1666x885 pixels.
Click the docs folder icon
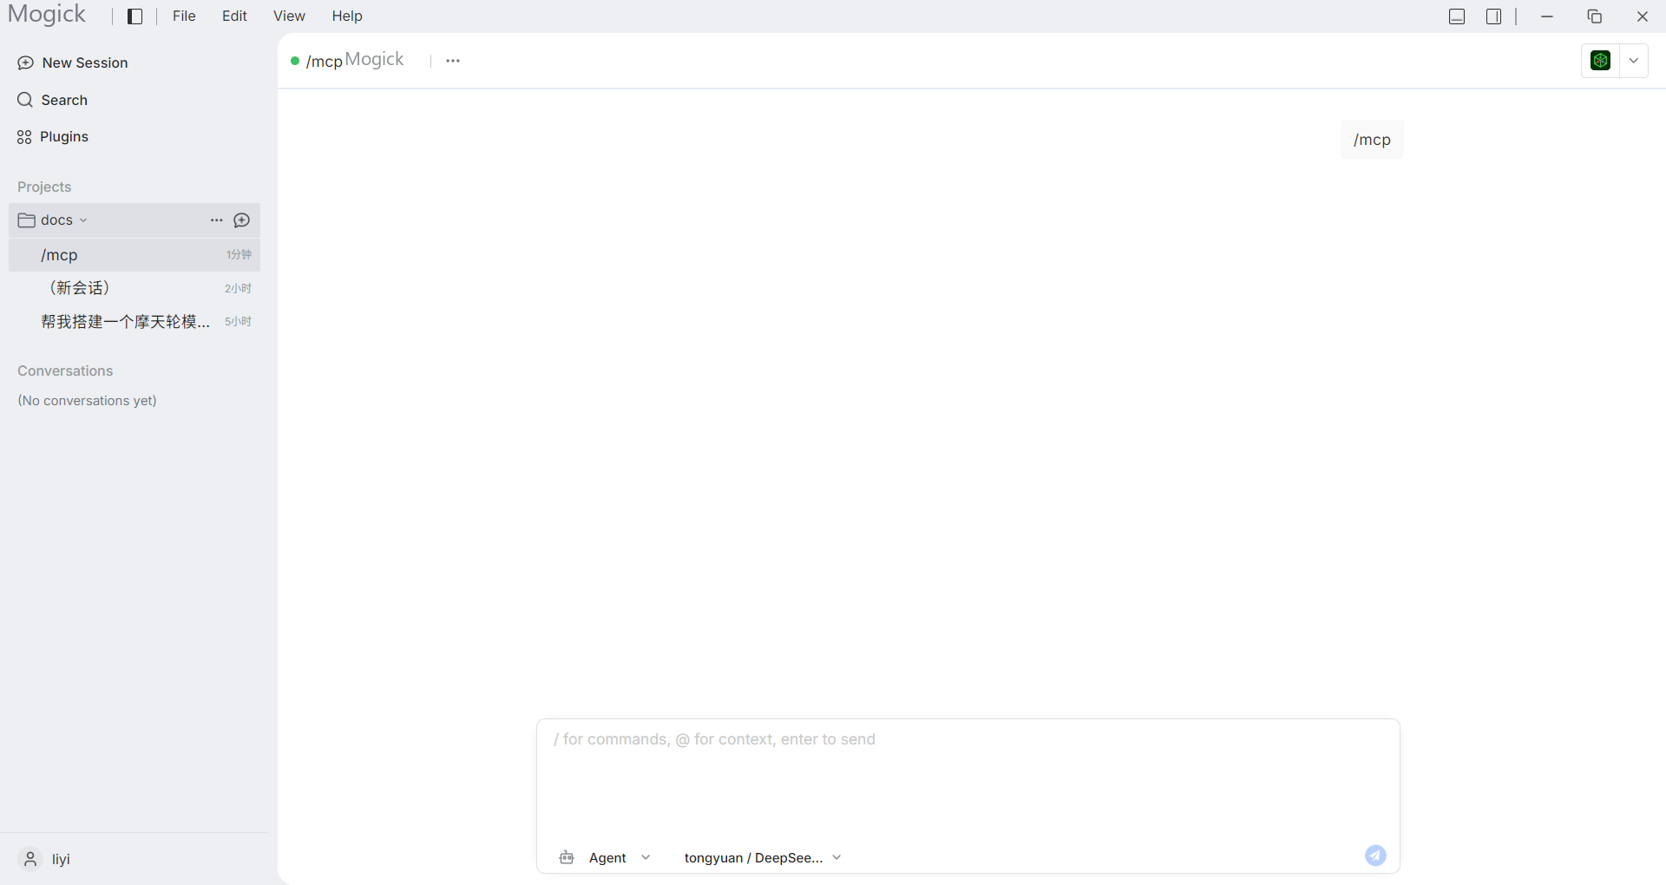tap(26, 220)
